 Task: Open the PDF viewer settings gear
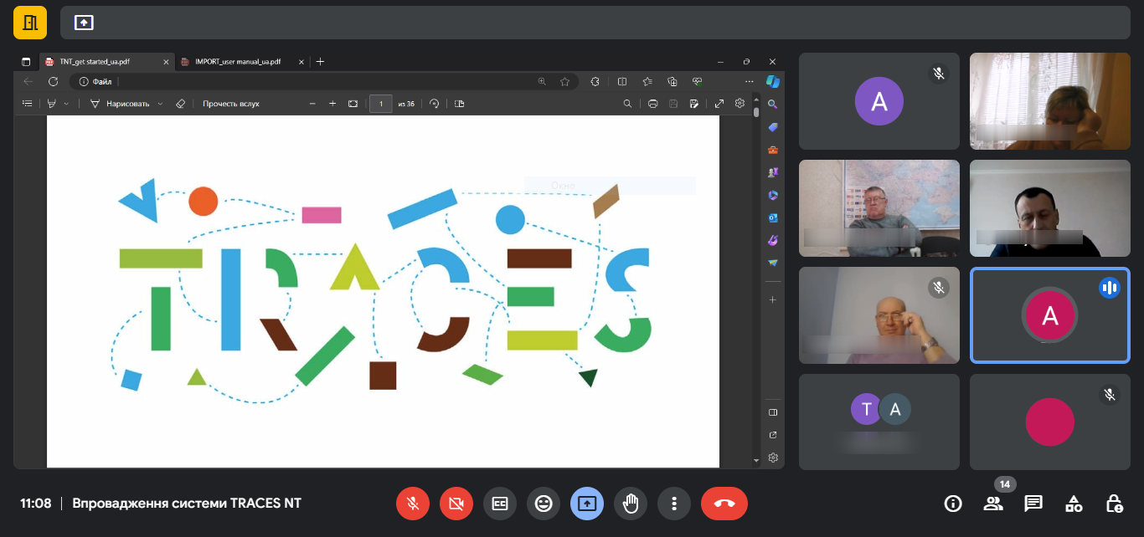coord(739,104)
